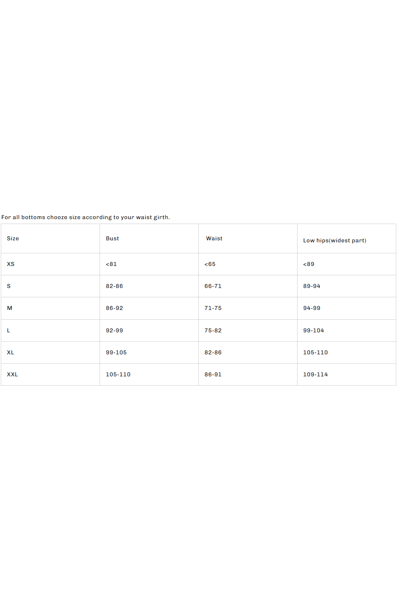
Task: Select the XS size row label
Action: click(x=11, y=264)
